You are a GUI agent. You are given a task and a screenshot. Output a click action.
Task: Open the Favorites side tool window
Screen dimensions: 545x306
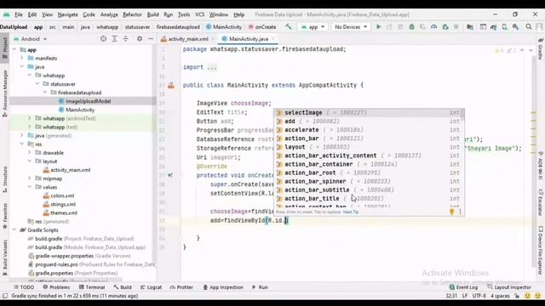[5, 216]
